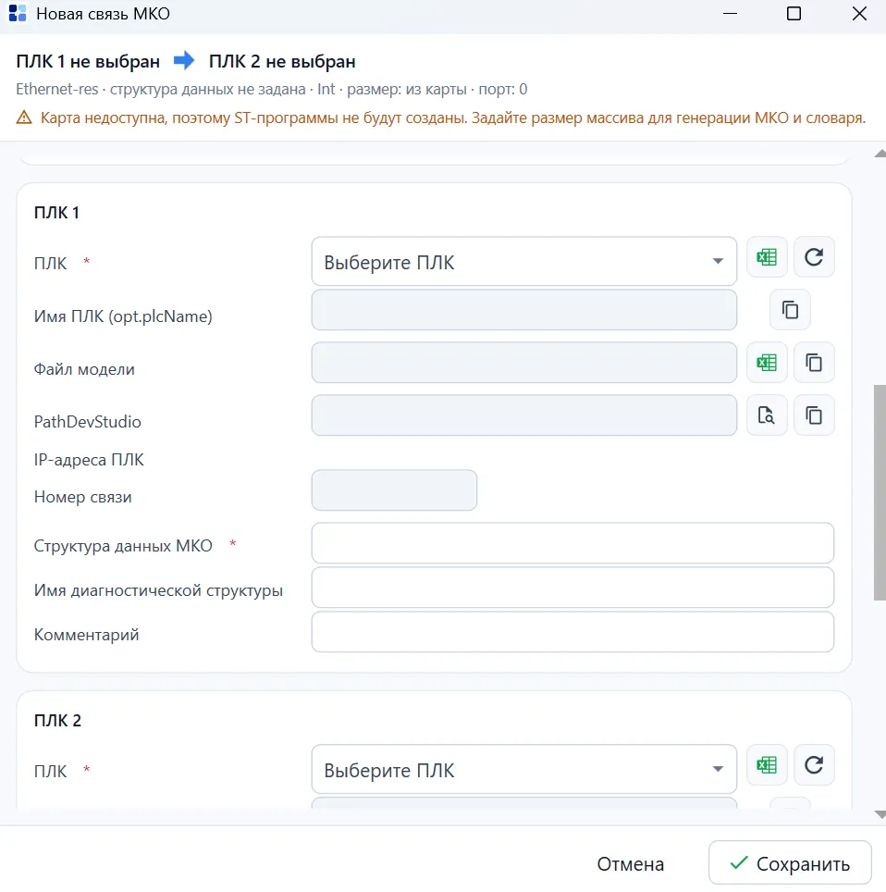Viewport: 886px width, 892px height.
Task: Focus the Структура данных МКО field
Action: 572,543
